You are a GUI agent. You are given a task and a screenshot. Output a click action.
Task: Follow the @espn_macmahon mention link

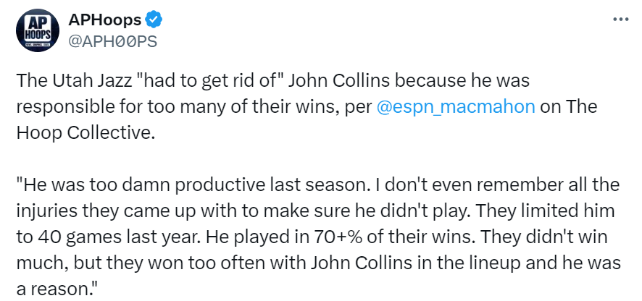pyautogui.click(x=455, y=107)
